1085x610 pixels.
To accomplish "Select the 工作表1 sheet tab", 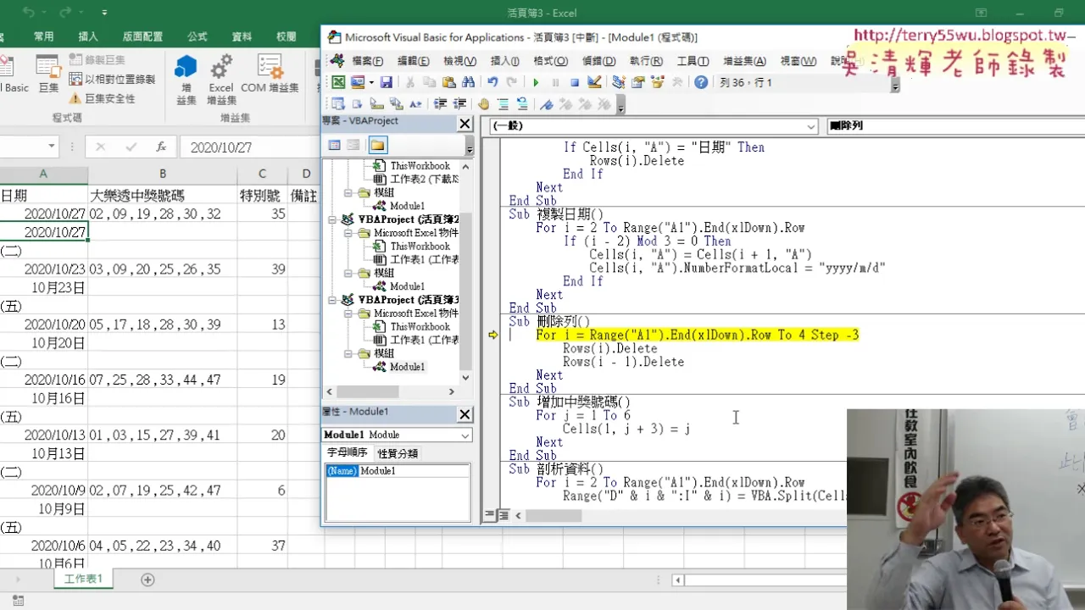I will click(83, 579).
